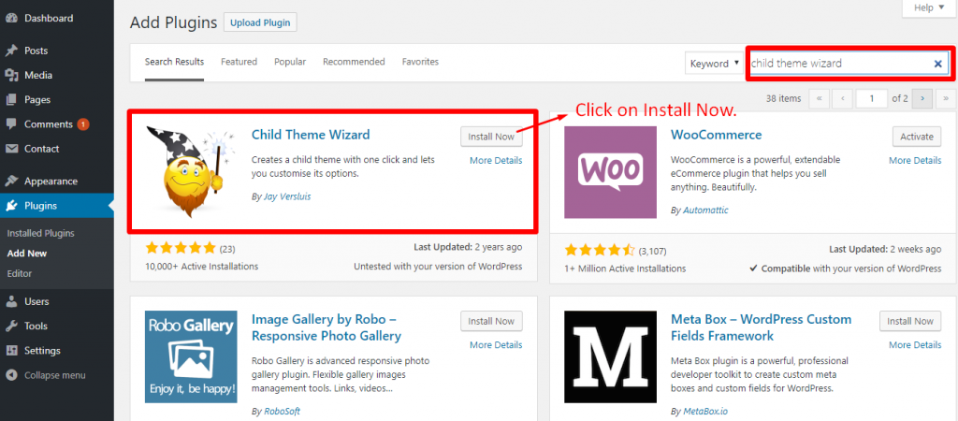958x421 pixels.
Task: Click the Users person icon
Action: (x=11, y=301)
